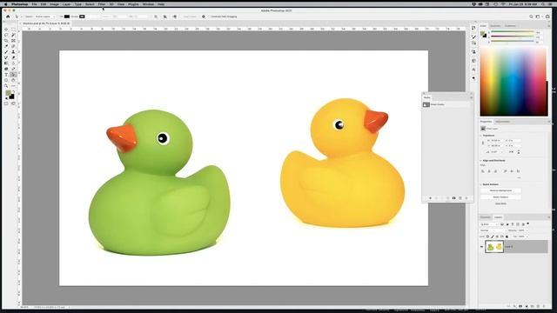Open the layer Kind filter dropdown
Image resolution: width=557 pixels, height=313 pixels.
pos(489,224)
